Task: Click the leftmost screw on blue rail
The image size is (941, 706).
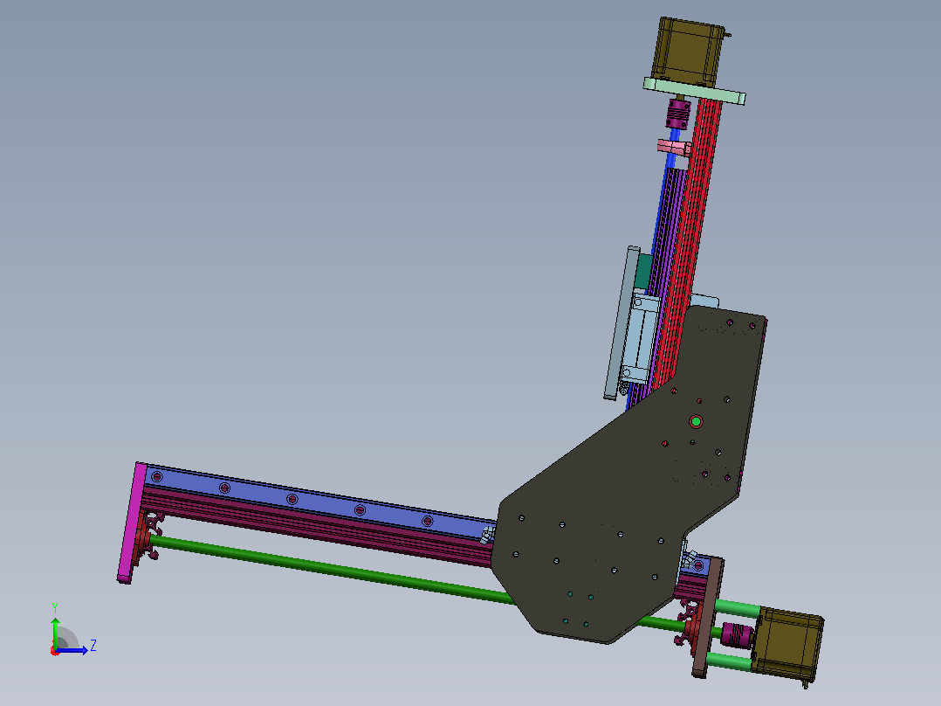Action: point(157,477)
